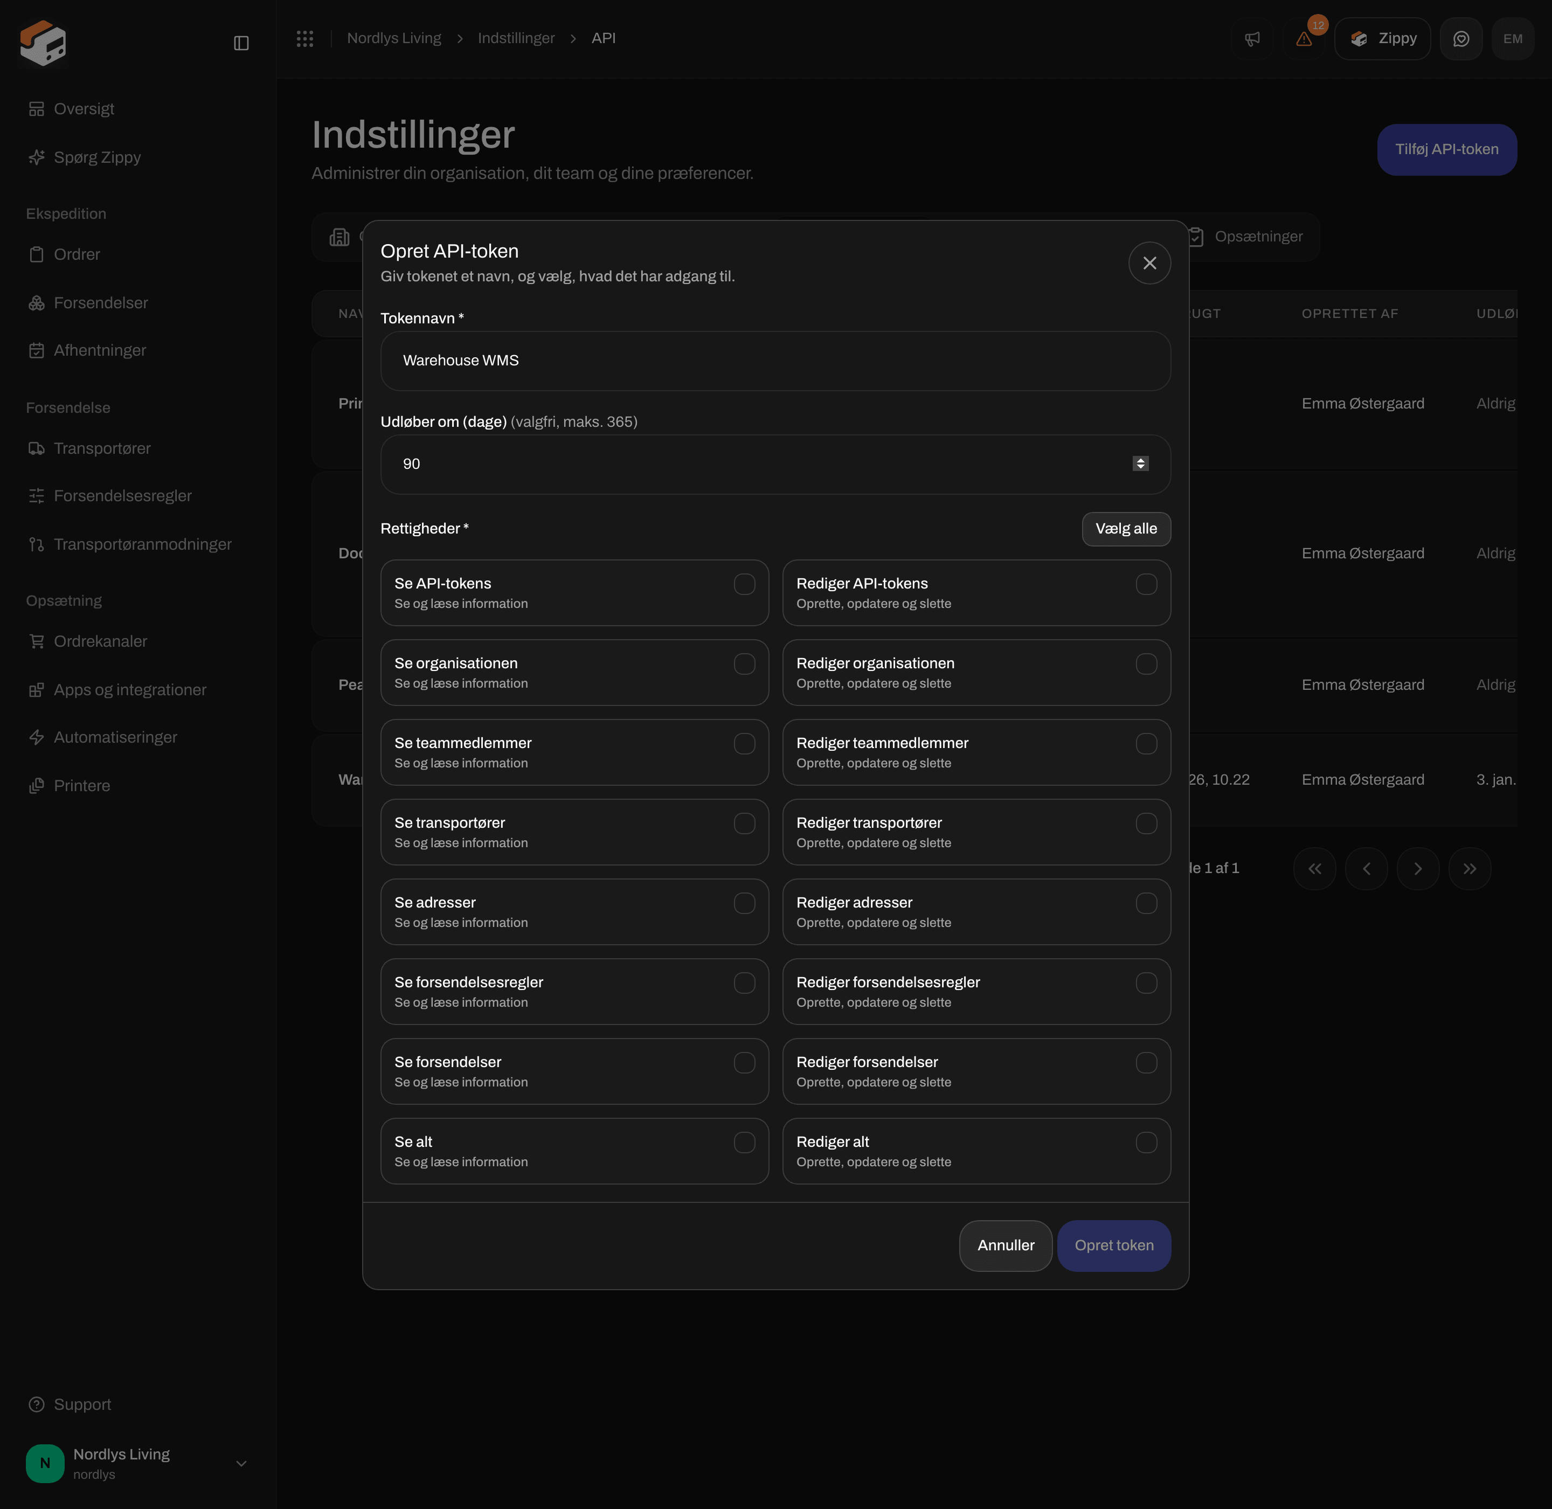
Task: Enable Se alt permission
Action: [x=744, y=1143]
